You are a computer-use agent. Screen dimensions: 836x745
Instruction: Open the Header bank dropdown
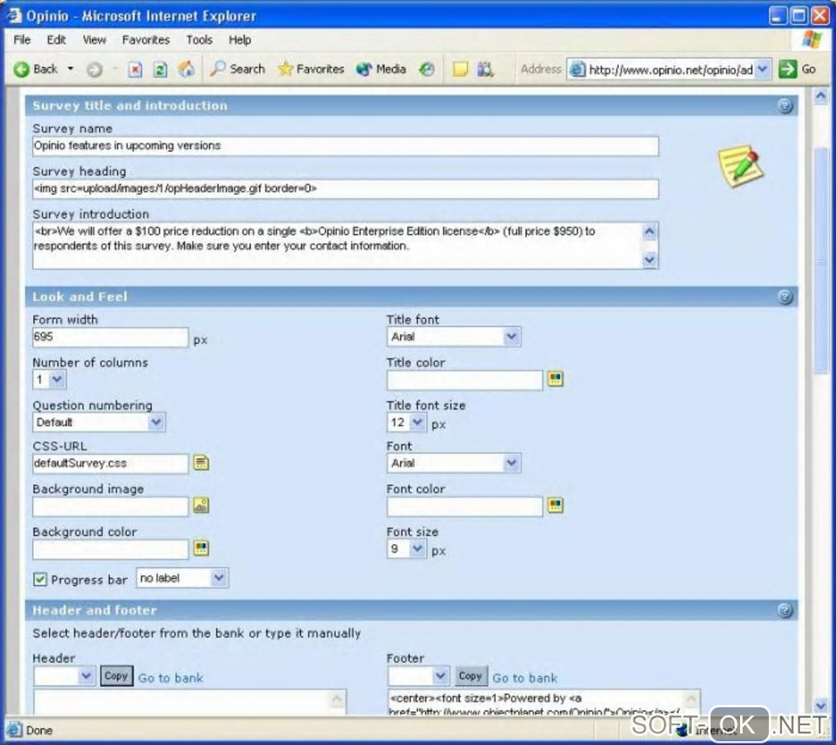(x=65, y=676)
